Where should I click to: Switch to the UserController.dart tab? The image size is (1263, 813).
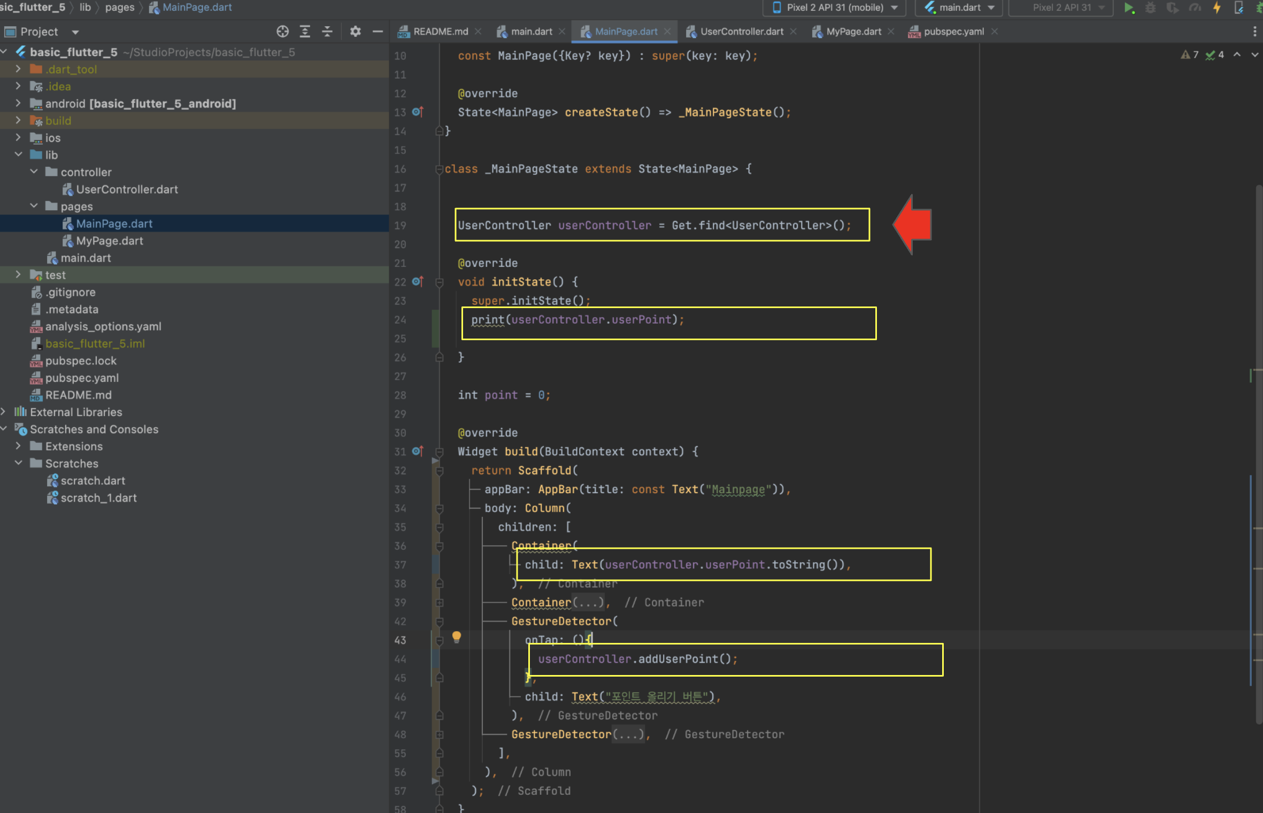pos(741,32)
